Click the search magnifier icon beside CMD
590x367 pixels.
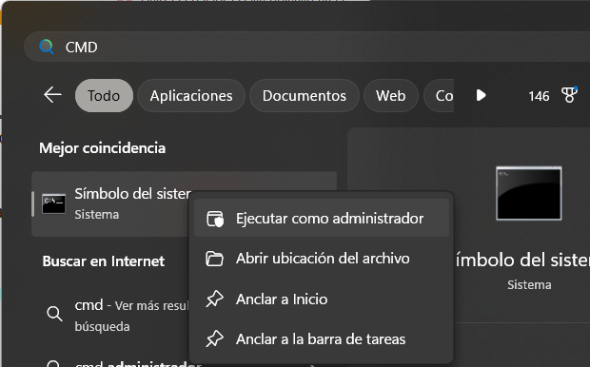pos(47,47)
